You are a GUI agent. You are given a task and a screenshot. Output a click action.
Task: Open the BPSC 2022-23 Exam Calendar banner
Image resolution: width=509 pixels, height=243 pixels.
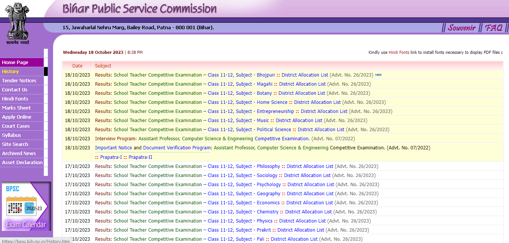(26, 207)
